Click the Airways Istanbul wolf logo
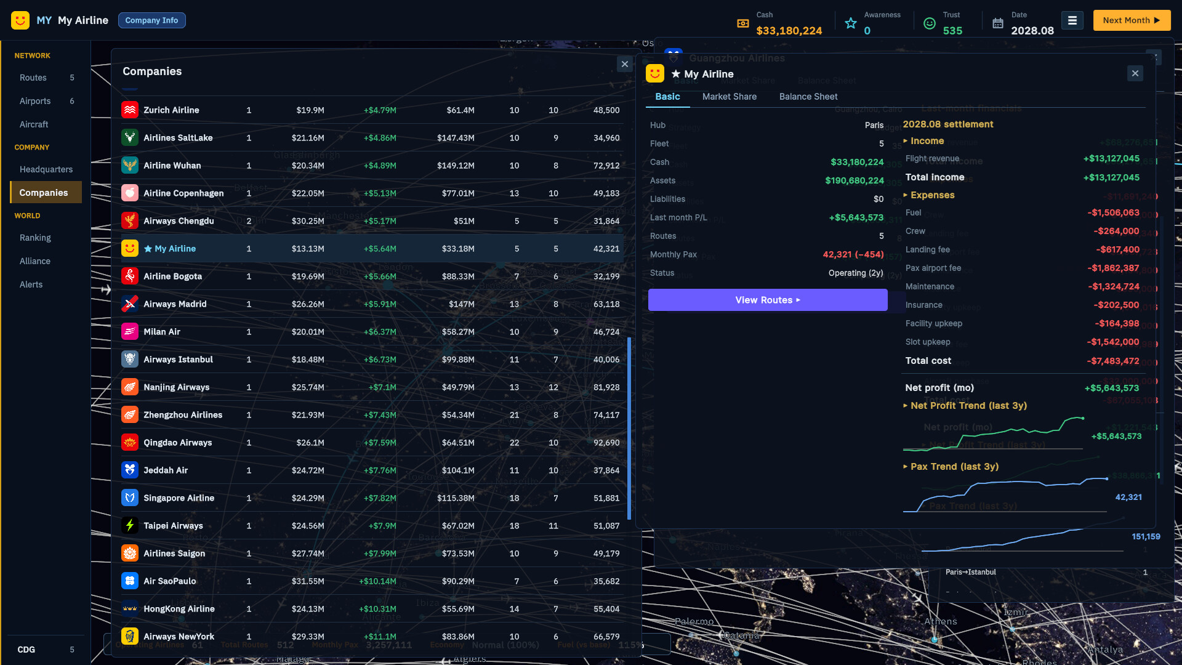Viewport: 1182px width, 665px height. (130, 360)
